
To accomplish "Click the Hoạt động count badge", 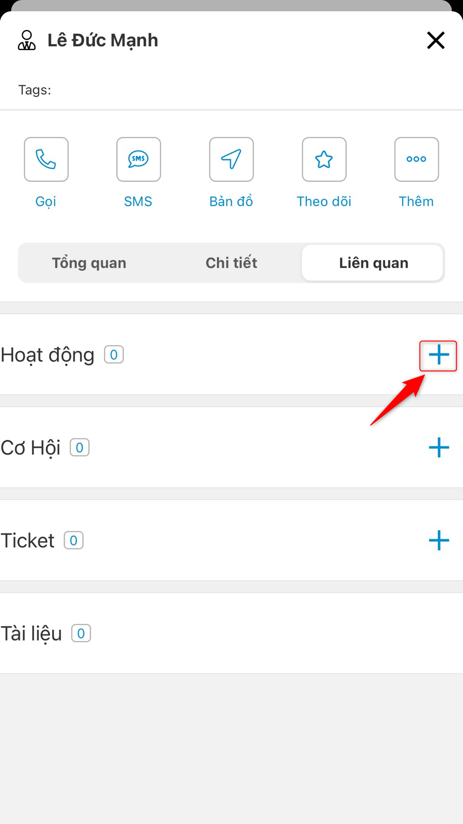I will pos(114,355).
